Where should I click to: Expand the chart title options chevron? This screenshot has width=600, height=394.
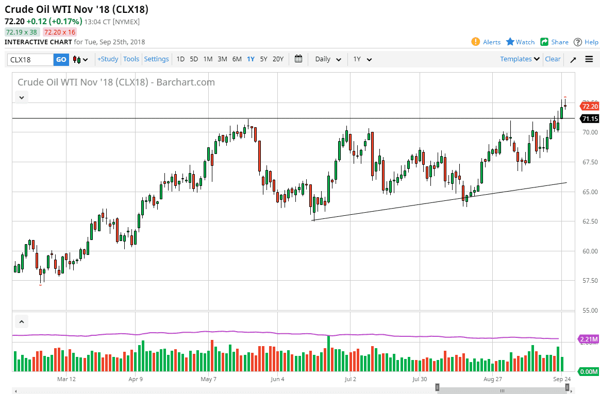tap(21, 97)
